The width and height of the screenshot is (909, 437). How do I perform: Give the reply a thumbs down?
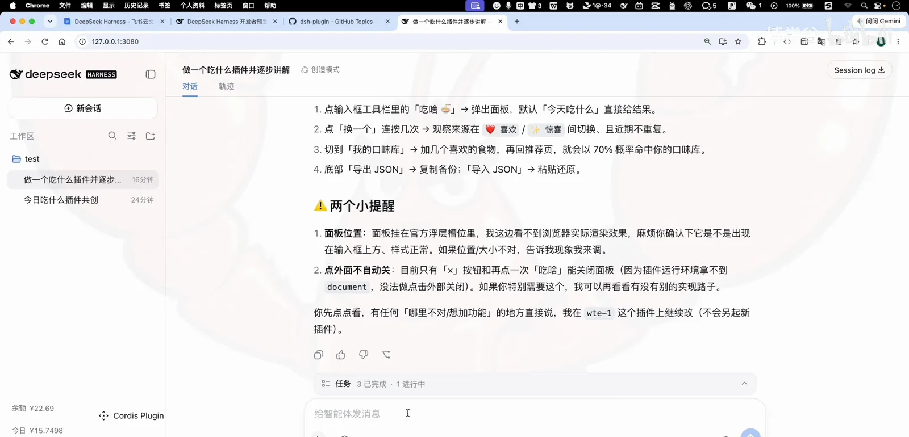click(x=364, y=355)
